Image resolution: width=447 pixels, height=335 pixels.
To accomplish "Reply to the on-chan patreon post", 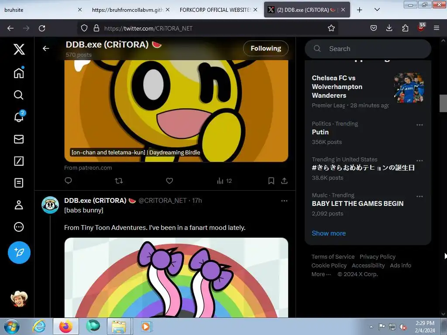I will (68, 181).
